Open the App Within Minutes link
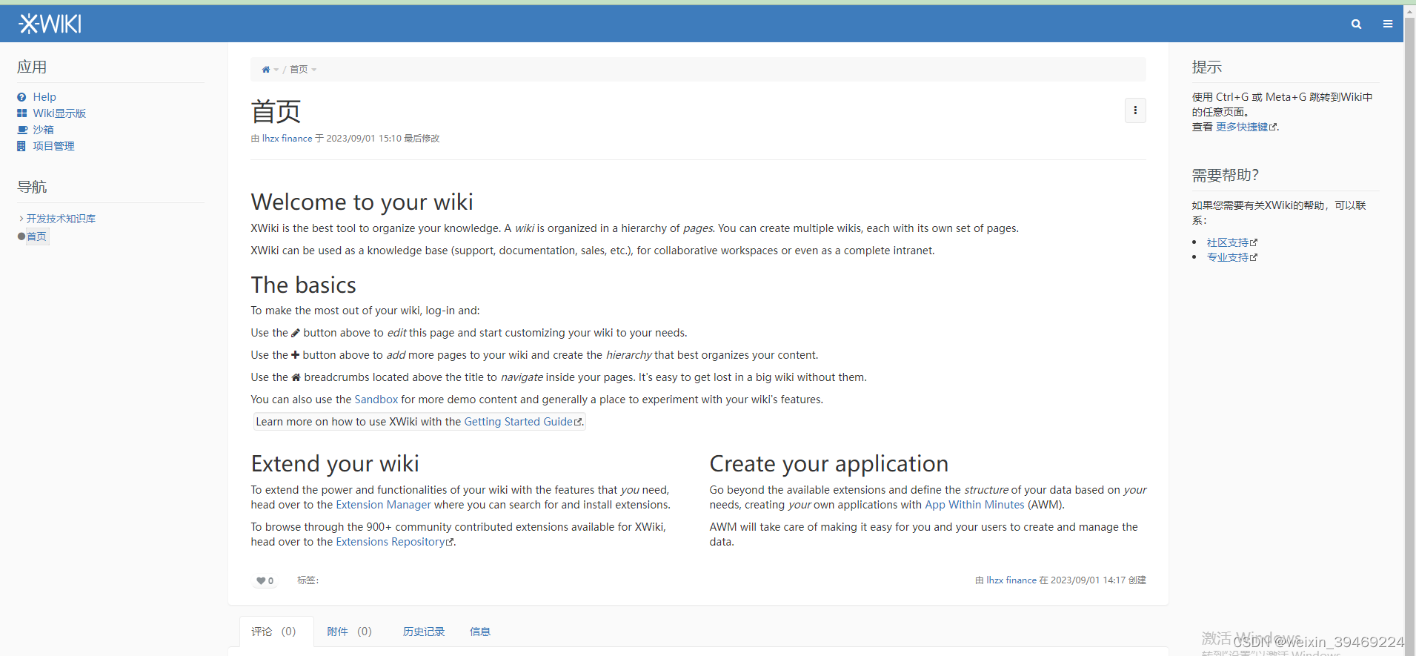The width and height of the screenshot is (1416, 656). [x=974, y=505]
